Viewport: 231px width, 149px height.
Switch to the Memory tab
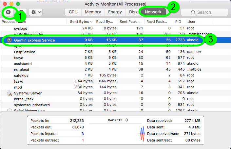pyautogui.click(x=93, y=12)
